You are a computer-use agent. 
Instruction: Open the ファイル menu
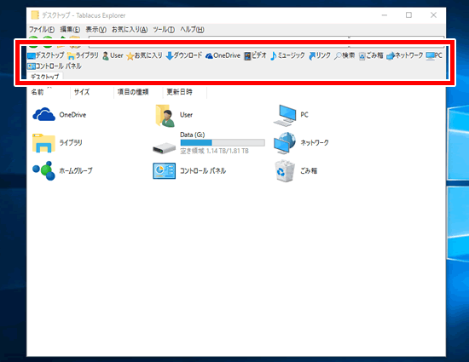pyautogui.click(x=42, y=30)
